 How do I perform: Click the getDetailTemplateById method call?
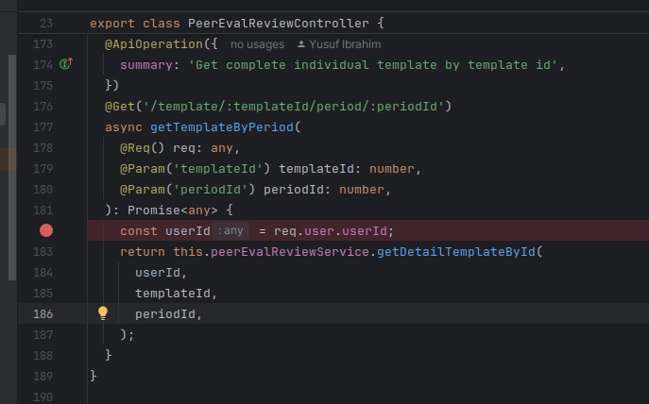(x=455, y=251)
